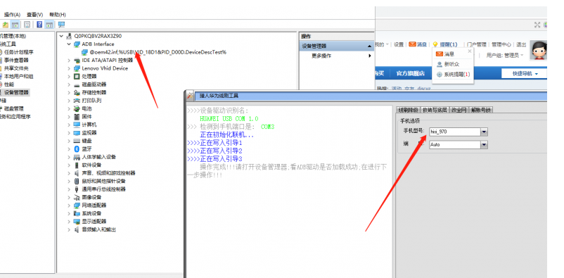This screenshot has width=564, height=278.
Task: Select the @oem42.inf ADB device entry
Action: point(158,52)
